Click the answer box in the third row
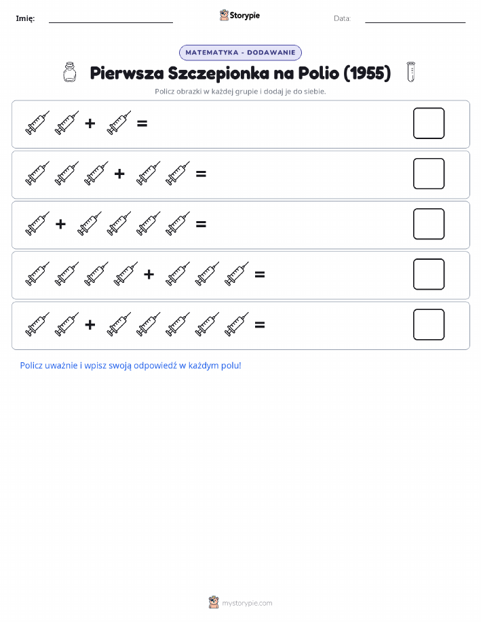The image size is (481, 622). coord(429,224)
